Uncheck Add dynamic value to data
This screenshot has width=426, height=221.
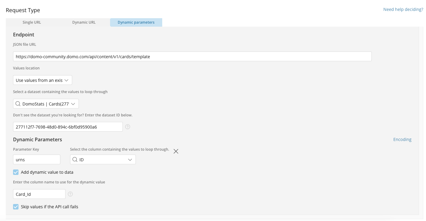point(16,172)
